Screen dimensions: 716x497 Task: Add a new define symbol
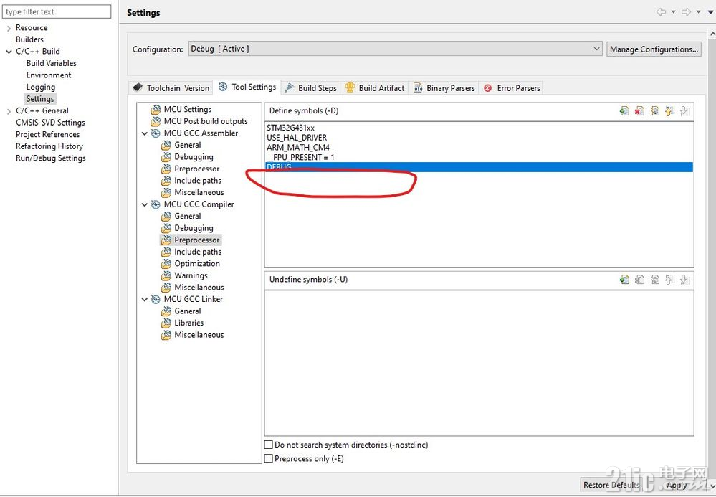(x=624, y=110)
